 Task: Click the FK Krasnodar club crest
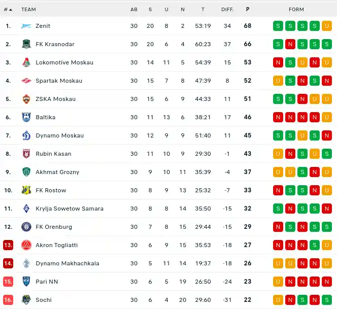[26, 44]
